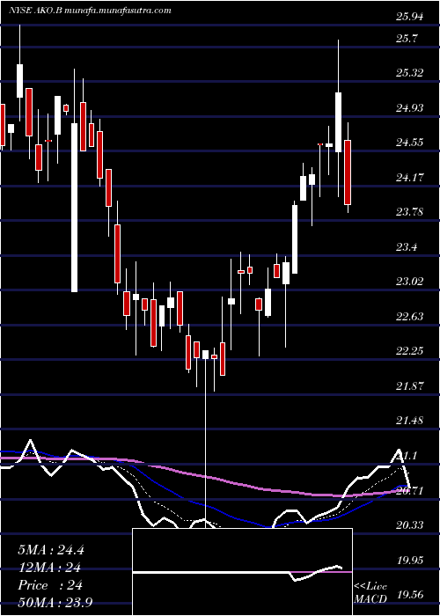Click the NYSE AKO.B munafa.munafasutra.com title text
The image size is (440, 616).
90,11
